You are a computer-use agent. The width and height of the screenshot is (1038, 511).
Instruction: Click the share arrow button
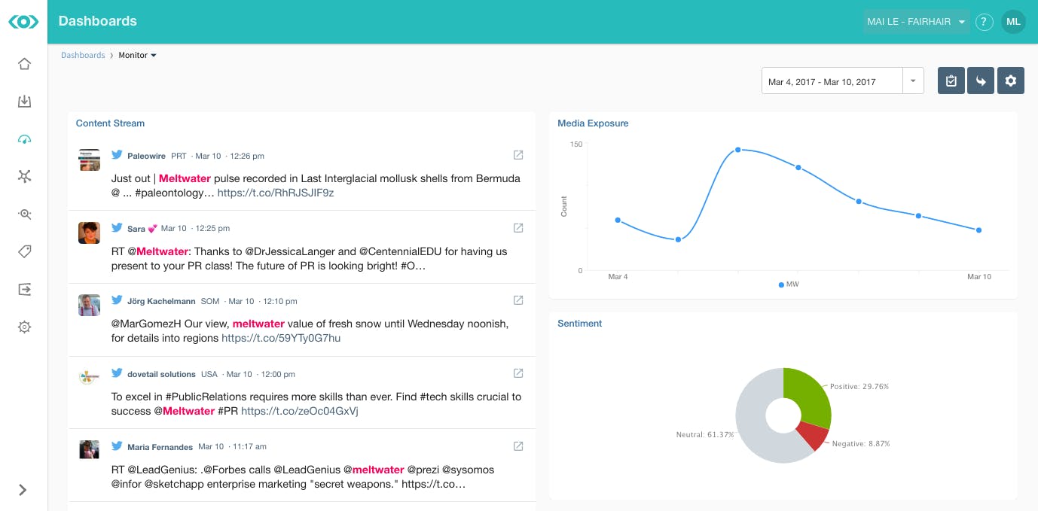pos(981,81)
